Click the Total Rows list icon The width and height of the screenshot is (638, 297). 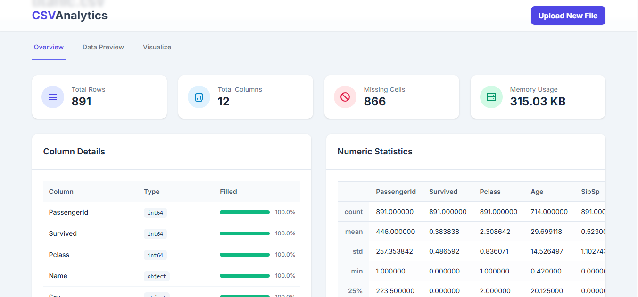point(53,97)
